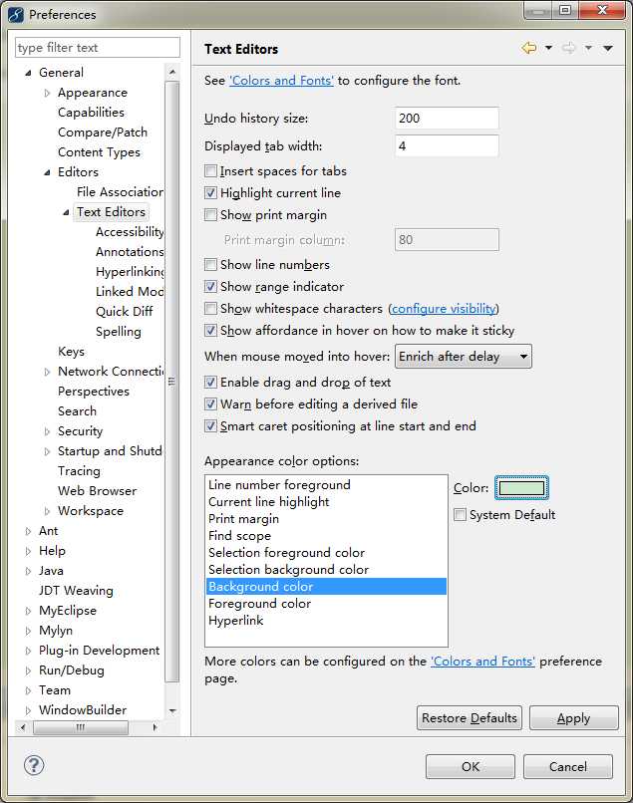This screenshot has height=803, width=633.
Task: Click the Cancel button
Action: tap(568, 767)
